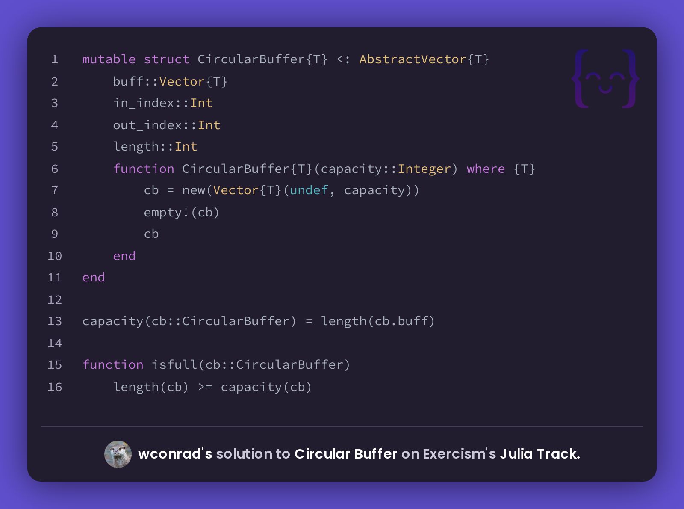684x509 pixels.
Task: Select line number 1 in the gutter
Action: 54,59
